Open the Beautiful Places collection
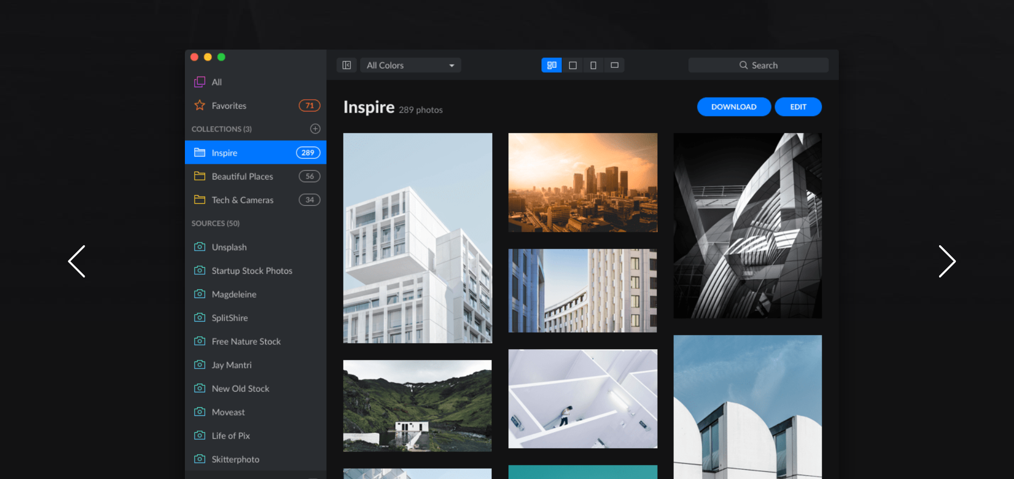This screenshot has width=1014, height=479. (x=256, y=176)
